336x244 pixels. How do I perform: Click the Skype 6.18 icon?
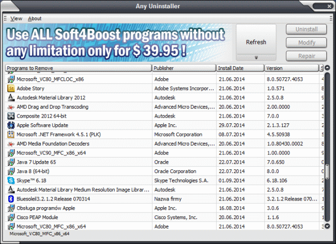pos(11,180)
